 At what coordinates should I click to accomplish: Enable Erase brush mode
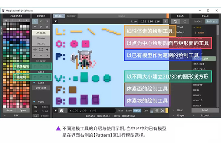tap(41, 38)
